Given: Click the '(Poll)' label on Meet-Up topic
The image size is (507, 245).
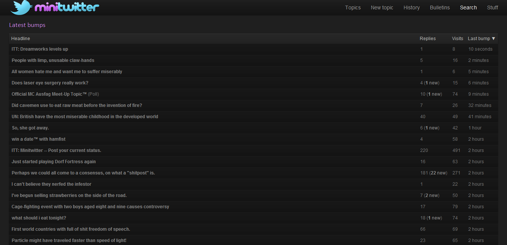Looking at the screenshot, I should pos(94,94).
